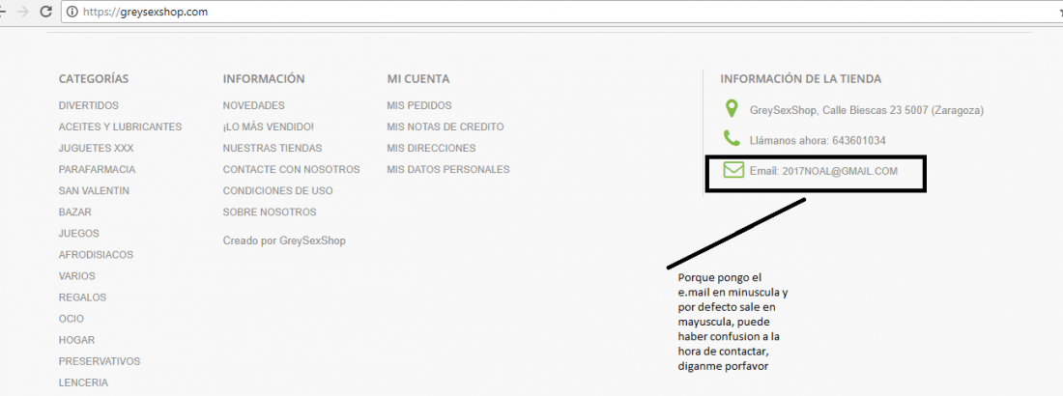Open the JUGUETES XXX category

[x=97, y=148]
